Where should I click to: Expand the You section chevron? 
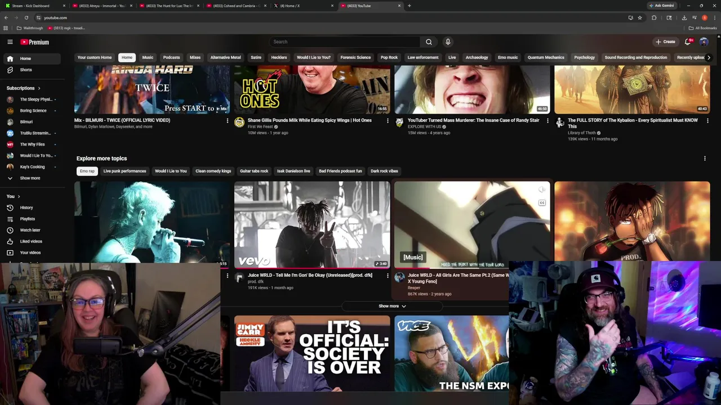[19, 196]
